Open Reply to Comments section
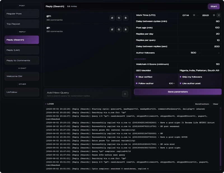224x173 pixels. pyautogui.click(x=22, y=60)
